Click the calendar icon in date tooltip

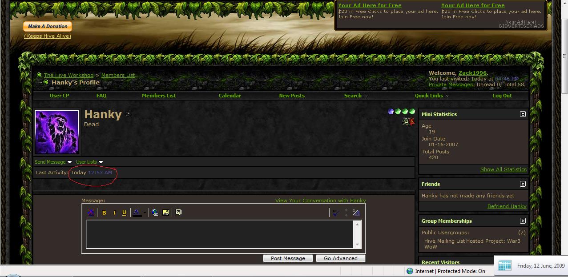click(x=504, y=265)
